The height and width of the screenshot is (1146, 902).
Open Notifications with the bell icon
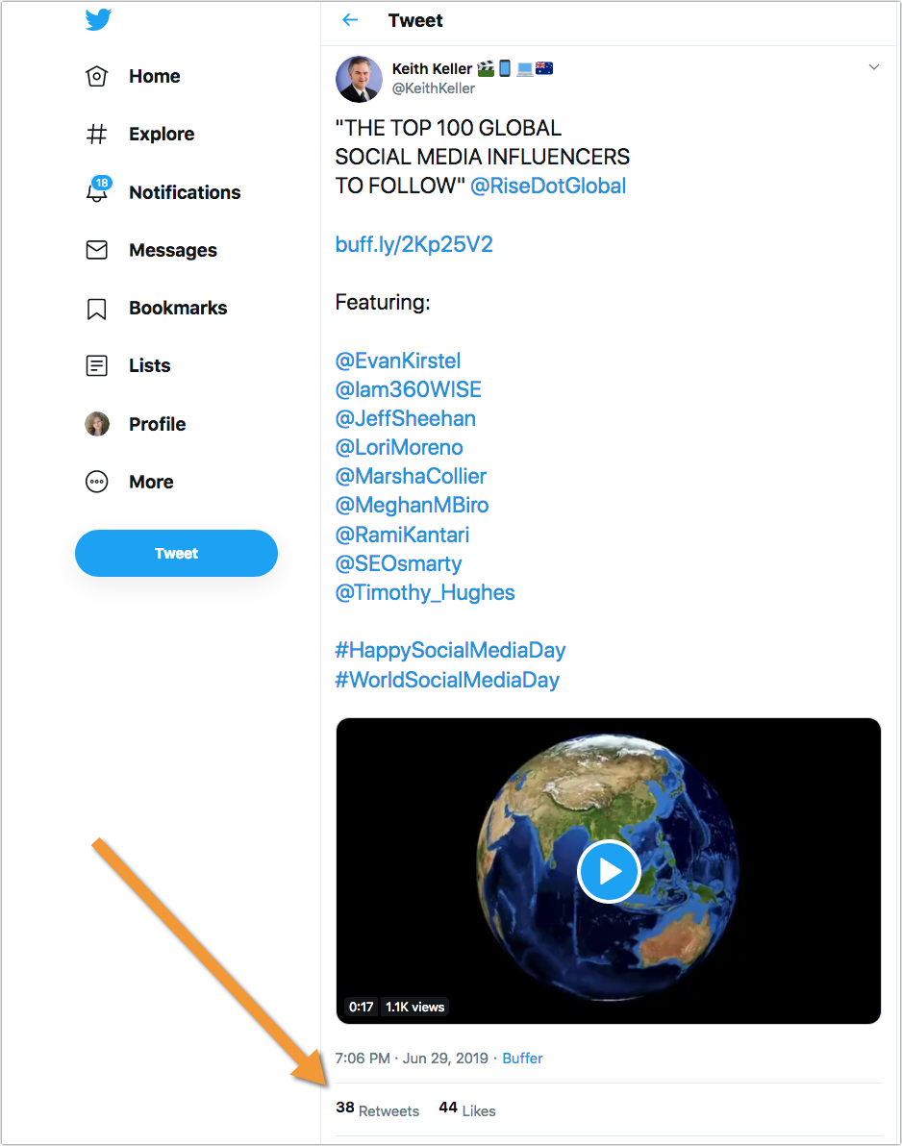coord(96,192)
